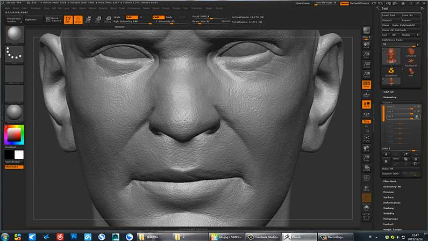This screenshot has height=241, width=428.
Task: Expand the Masking section
Action: [x=388, y=208]
